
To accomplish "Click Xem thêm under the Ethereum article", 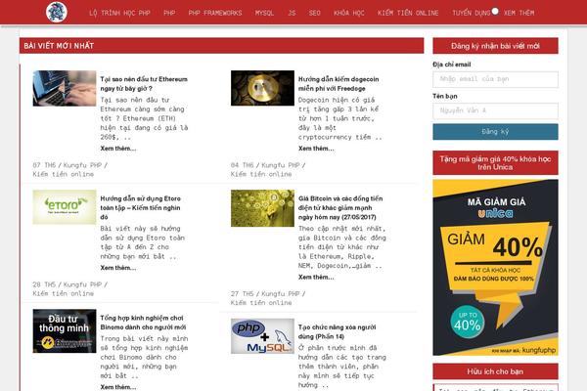I will pos(118,149).
